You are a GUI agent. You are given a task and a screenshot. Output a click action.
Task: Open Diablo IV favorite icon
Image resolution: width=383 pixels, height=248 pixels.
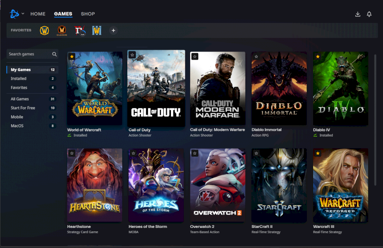(79, 31)
